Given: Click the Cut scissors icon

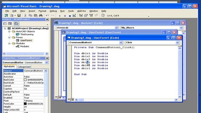Looking at the screenshot, I should coord(25,16).
